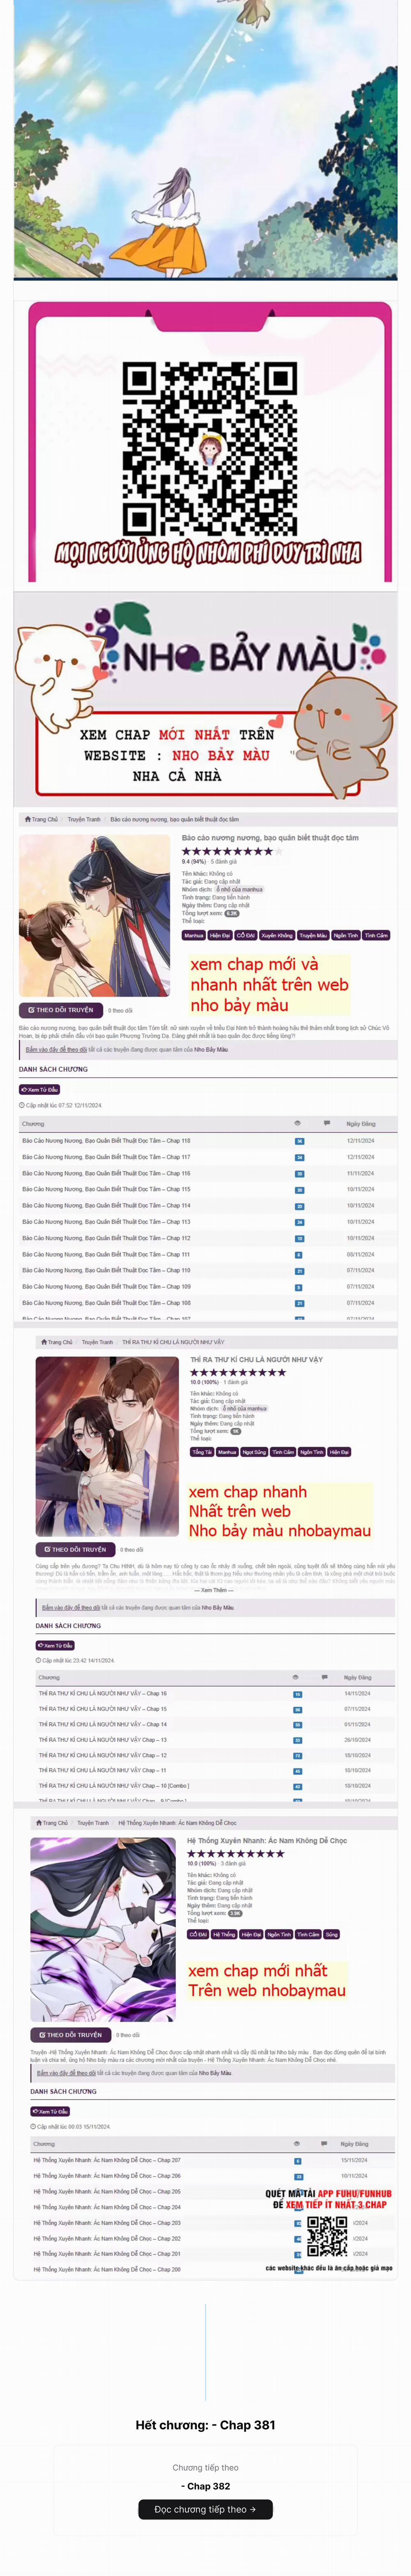Click the large QR code in pink frame
The height and width of the screenshot is (2576, 411).
(209, 448)
